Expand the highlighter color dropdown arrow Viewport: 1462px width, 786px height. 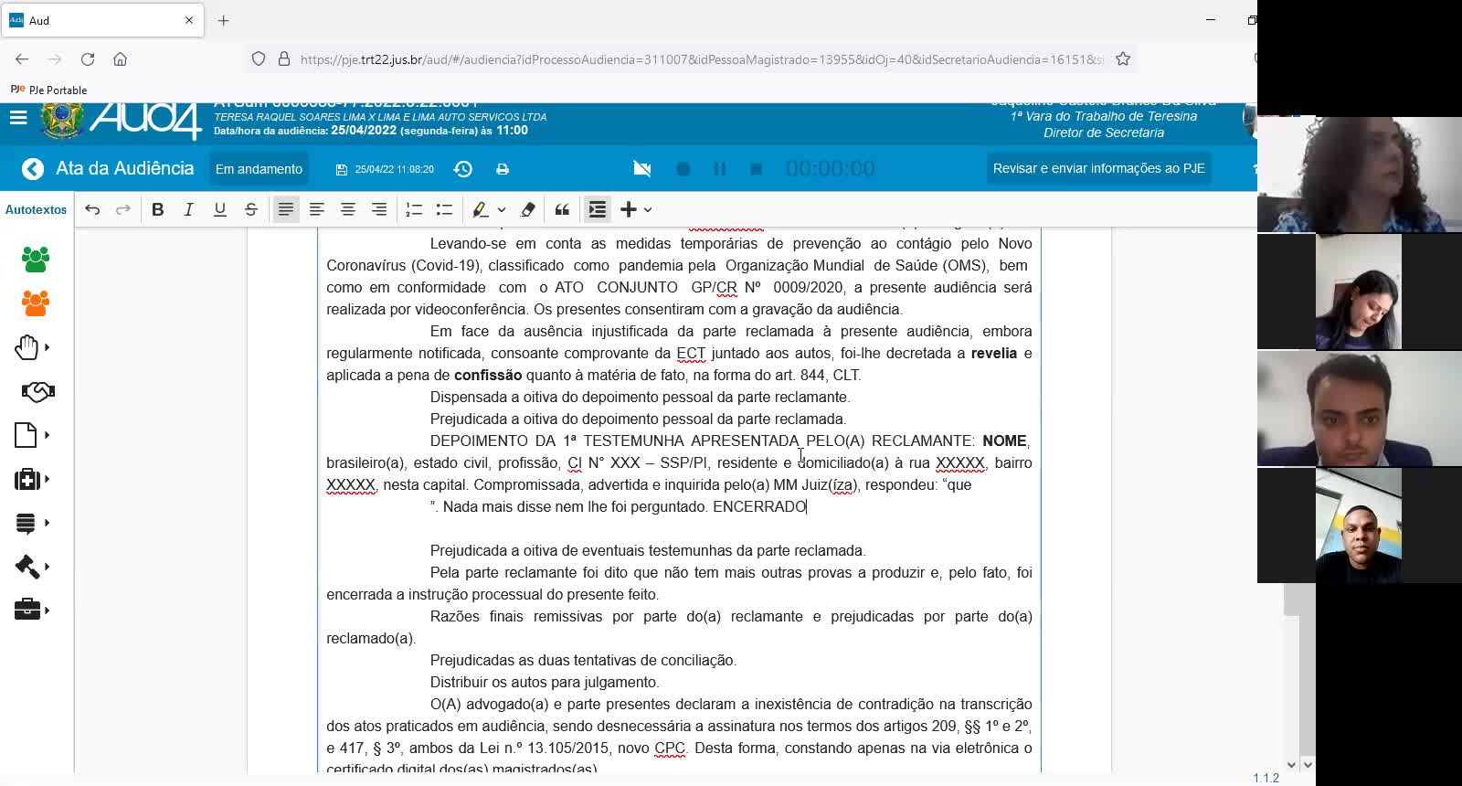pos(502,210)
